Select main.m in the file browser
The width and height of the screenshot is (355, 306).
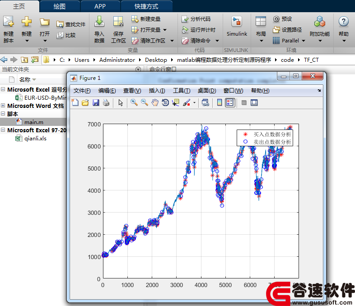click(33, 122)
